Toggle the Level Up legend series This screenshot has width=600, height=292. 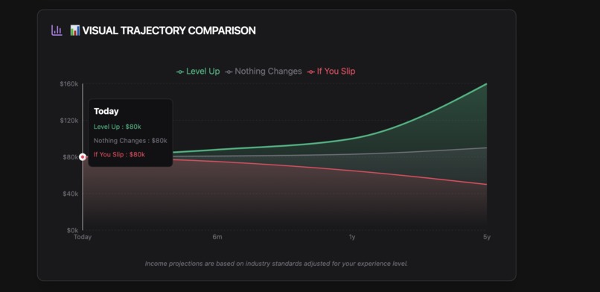[x=198, y=72]
